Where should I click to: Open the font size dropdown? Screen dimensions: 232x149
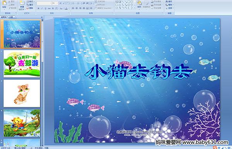[x=55, y=3]
